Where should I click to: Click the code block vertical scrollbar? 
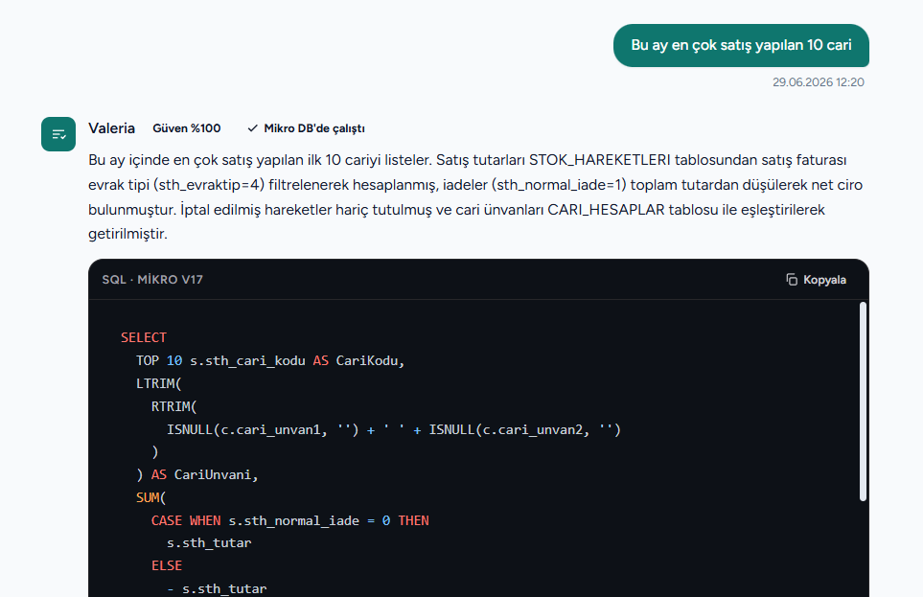coord(863,402)
